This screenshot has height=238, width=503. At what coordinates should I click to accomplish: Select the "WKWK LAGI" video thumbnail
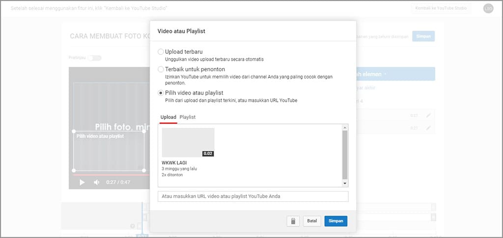point(188,142)
